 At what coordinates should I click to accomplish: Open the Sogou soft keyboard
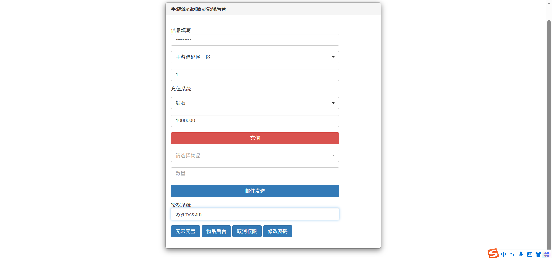tap(530, 254)
